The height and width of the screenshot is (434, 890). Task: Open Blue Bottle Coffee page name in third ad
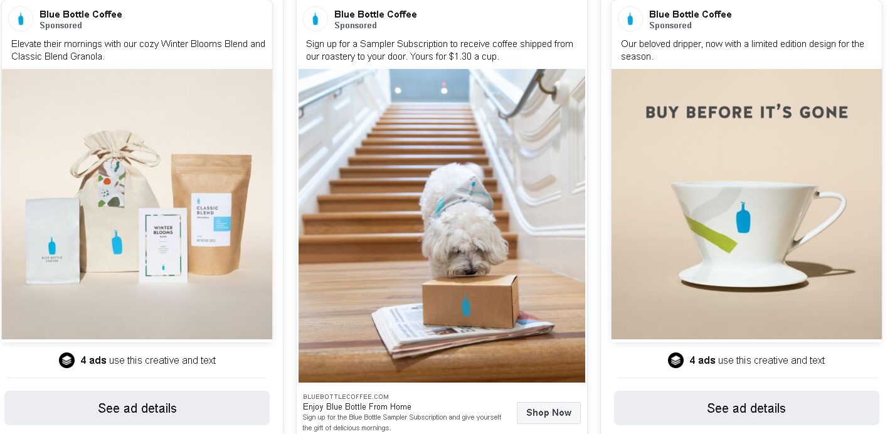(691, 14)
